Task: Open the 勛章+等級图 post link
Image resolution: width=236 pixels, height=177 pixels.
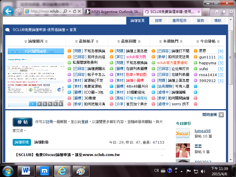Action: (136, 75)
